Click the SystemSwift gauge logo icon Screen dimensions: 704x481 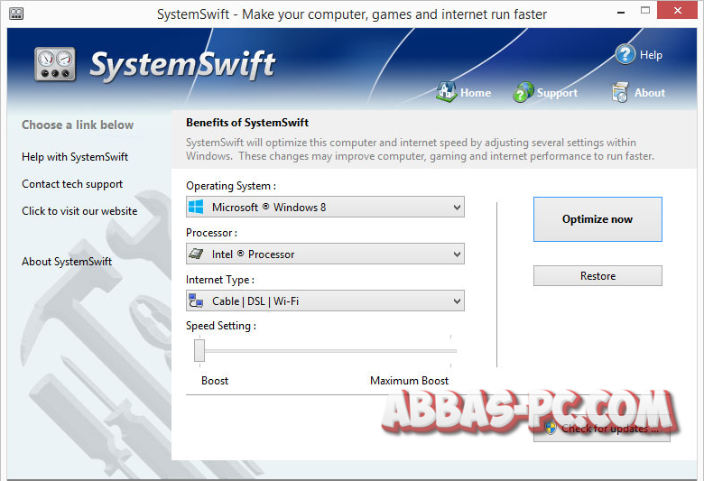pos(55,64)
